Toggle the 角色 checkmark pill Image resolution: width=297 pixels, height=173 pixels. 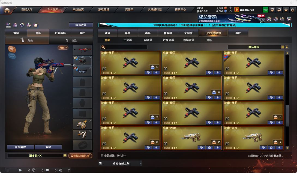click(x=63, y=47)
